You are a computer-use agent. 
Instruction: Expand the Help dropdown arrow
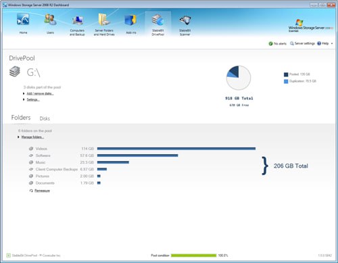pos(332,43)
